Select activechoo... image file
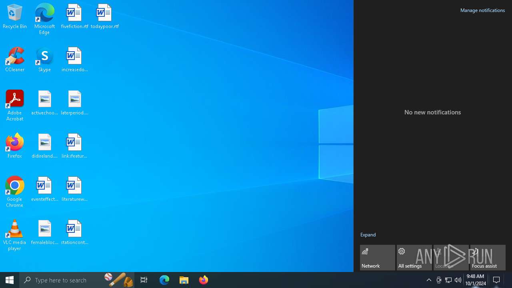This screenshot has height=288, width=512. coord(44,103)
